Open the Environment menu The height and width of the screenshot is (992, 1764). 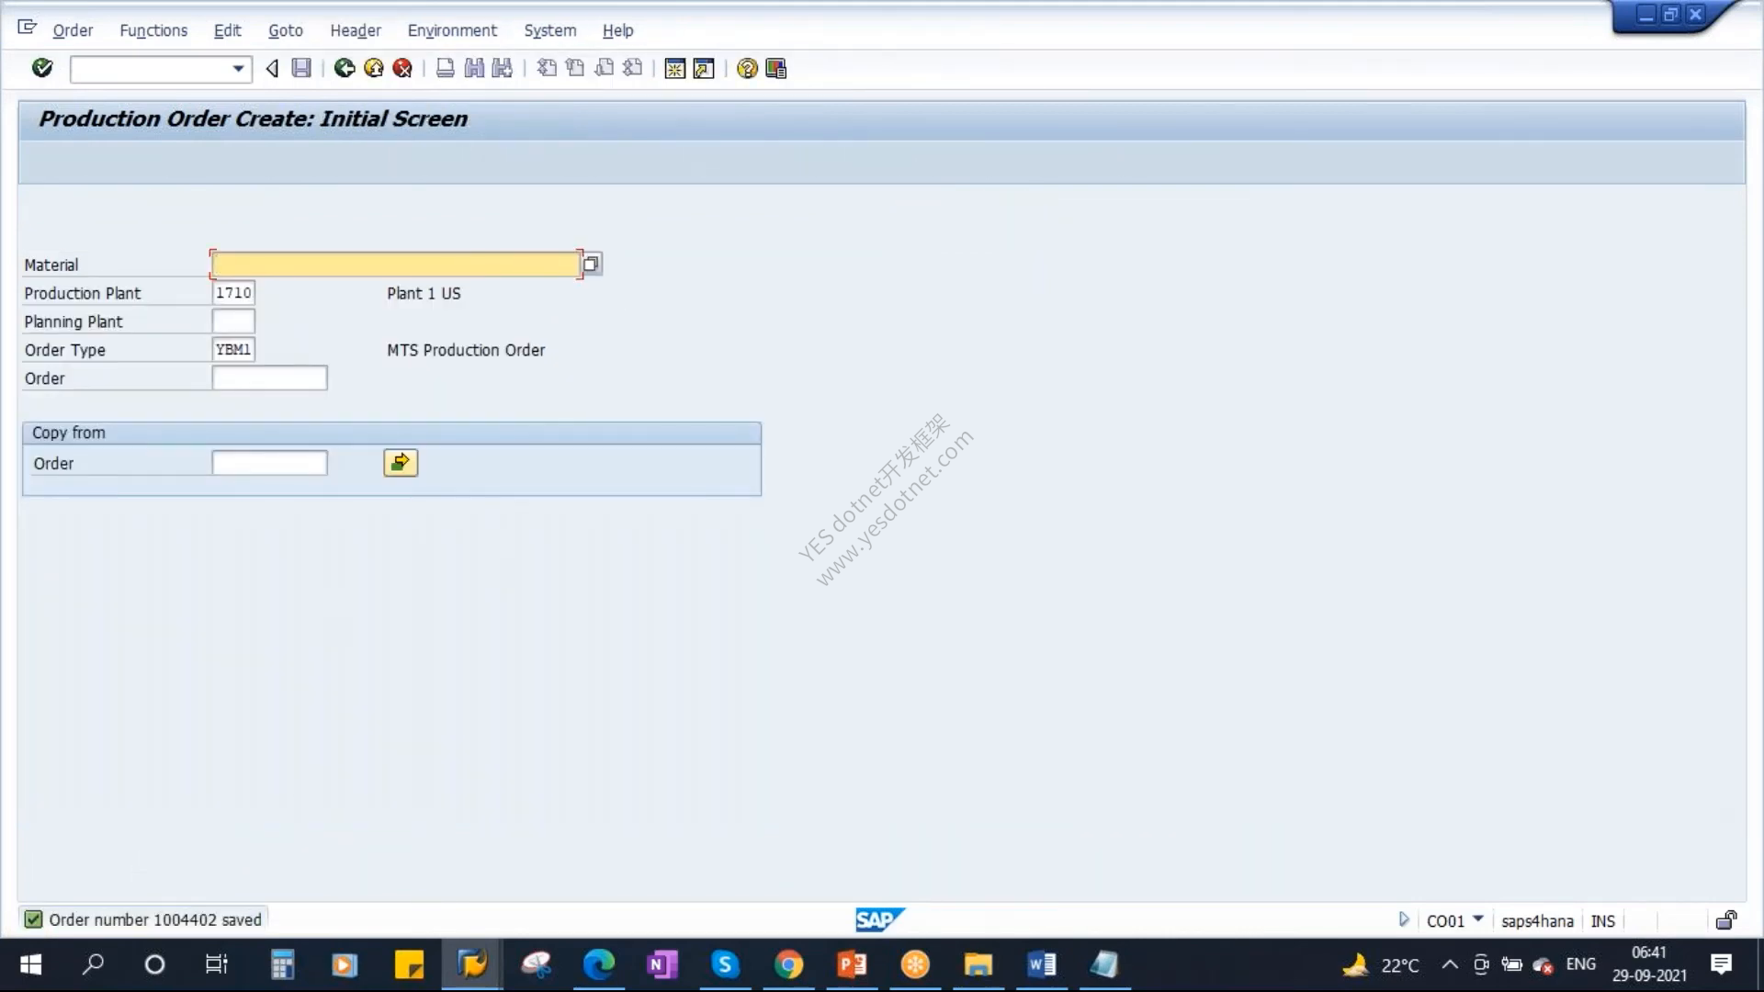(x=452, y=30)
